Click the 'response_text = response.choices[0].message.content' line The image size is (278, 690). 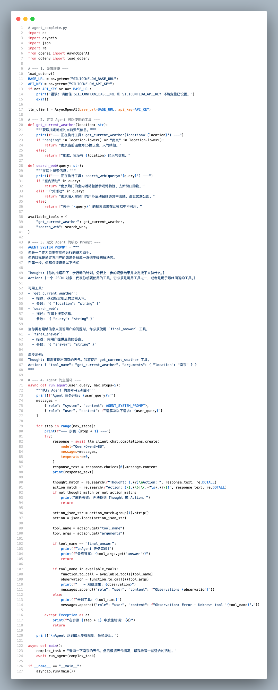point(105,467)
